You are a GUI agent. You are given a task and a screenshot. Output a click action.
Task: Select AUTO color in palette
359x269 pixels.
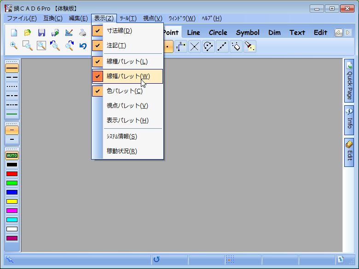(12, 155)
